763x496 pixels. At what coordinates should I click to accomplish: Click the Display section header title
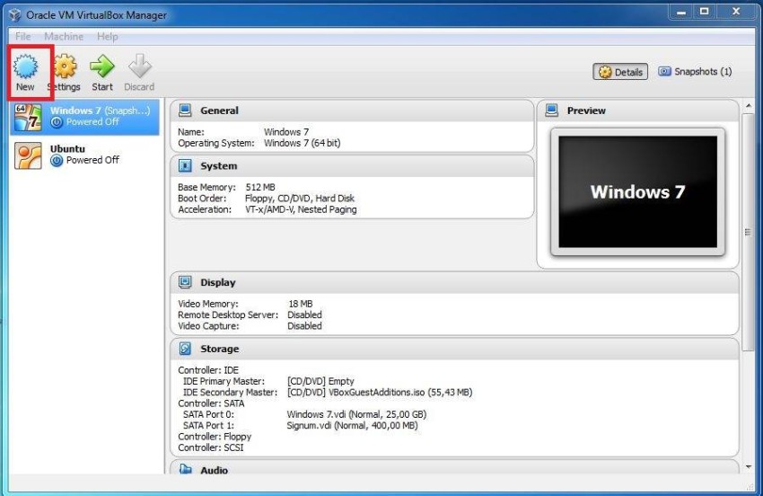coord(217,282)
